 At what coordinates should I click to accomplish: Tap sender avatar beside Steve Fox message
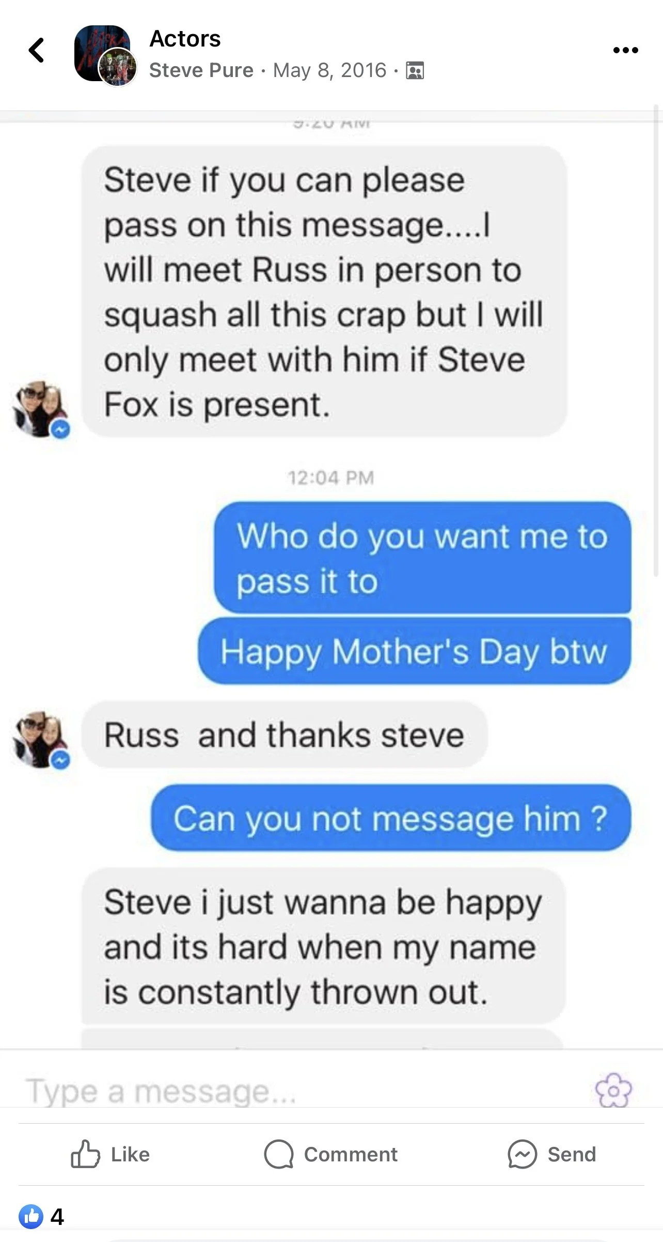click(x=40, y=410)
